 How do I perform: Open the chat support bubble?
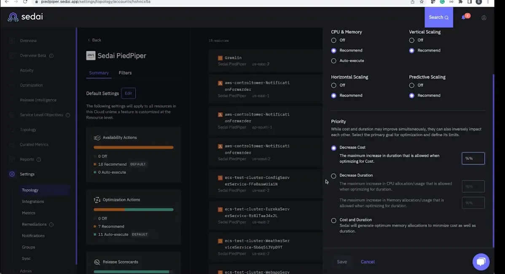point(481,261)
